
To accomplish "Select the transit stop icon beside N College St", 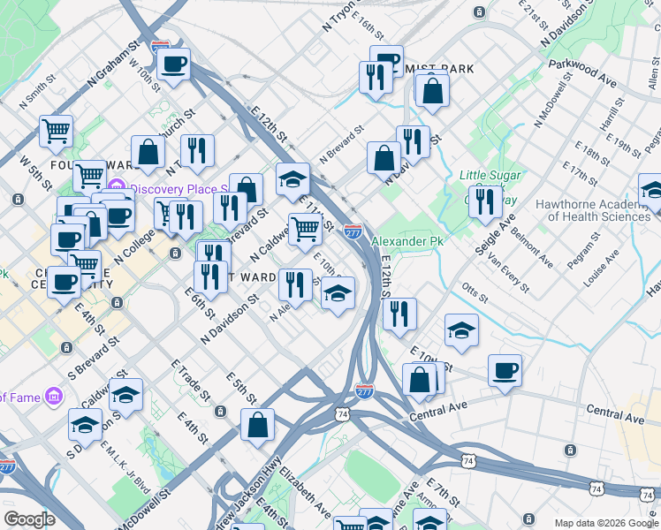I will [x=175, y=254].
